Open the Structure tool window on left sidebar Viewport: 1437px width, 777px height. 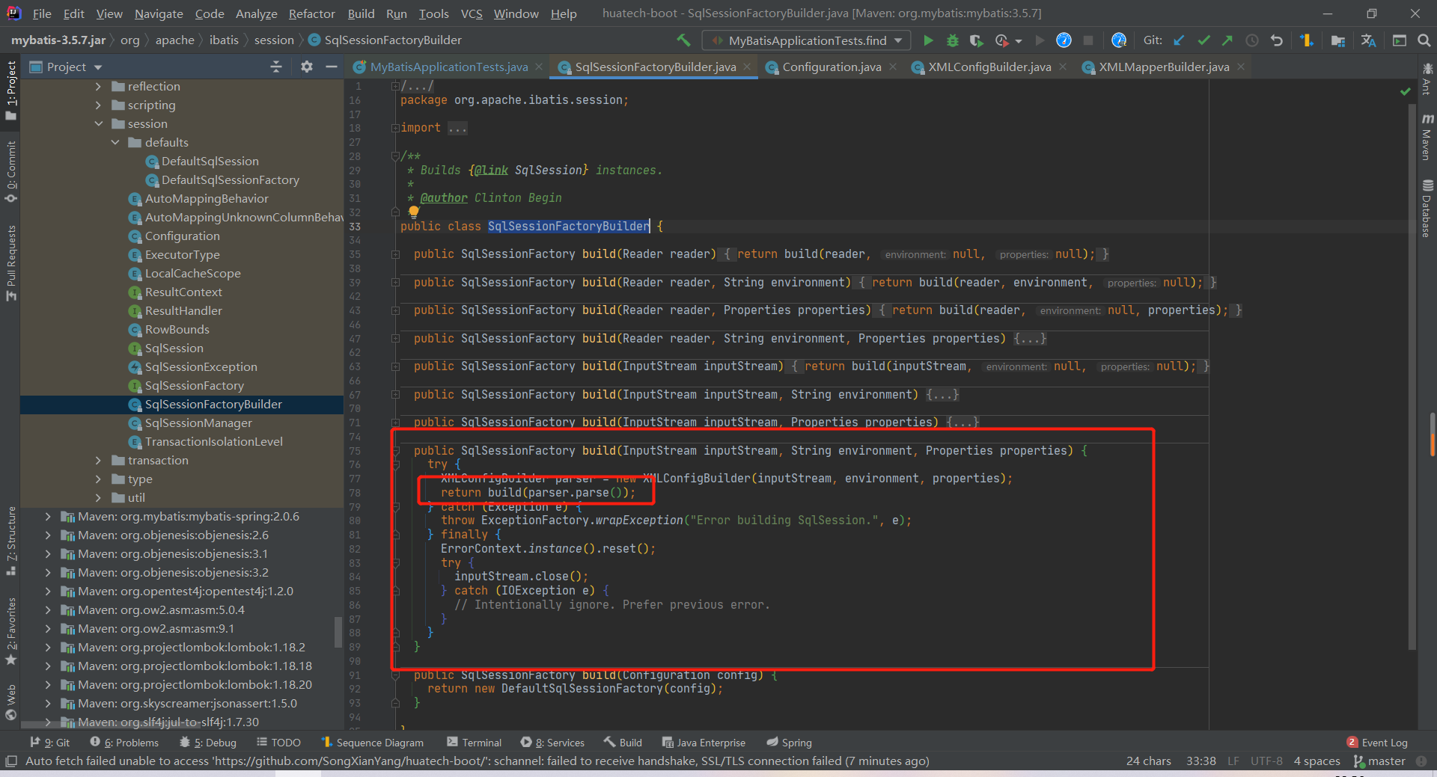[11, 540]
